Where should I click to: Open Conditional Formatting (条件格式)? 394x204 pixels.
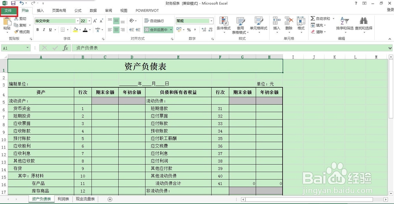point(224,25)
